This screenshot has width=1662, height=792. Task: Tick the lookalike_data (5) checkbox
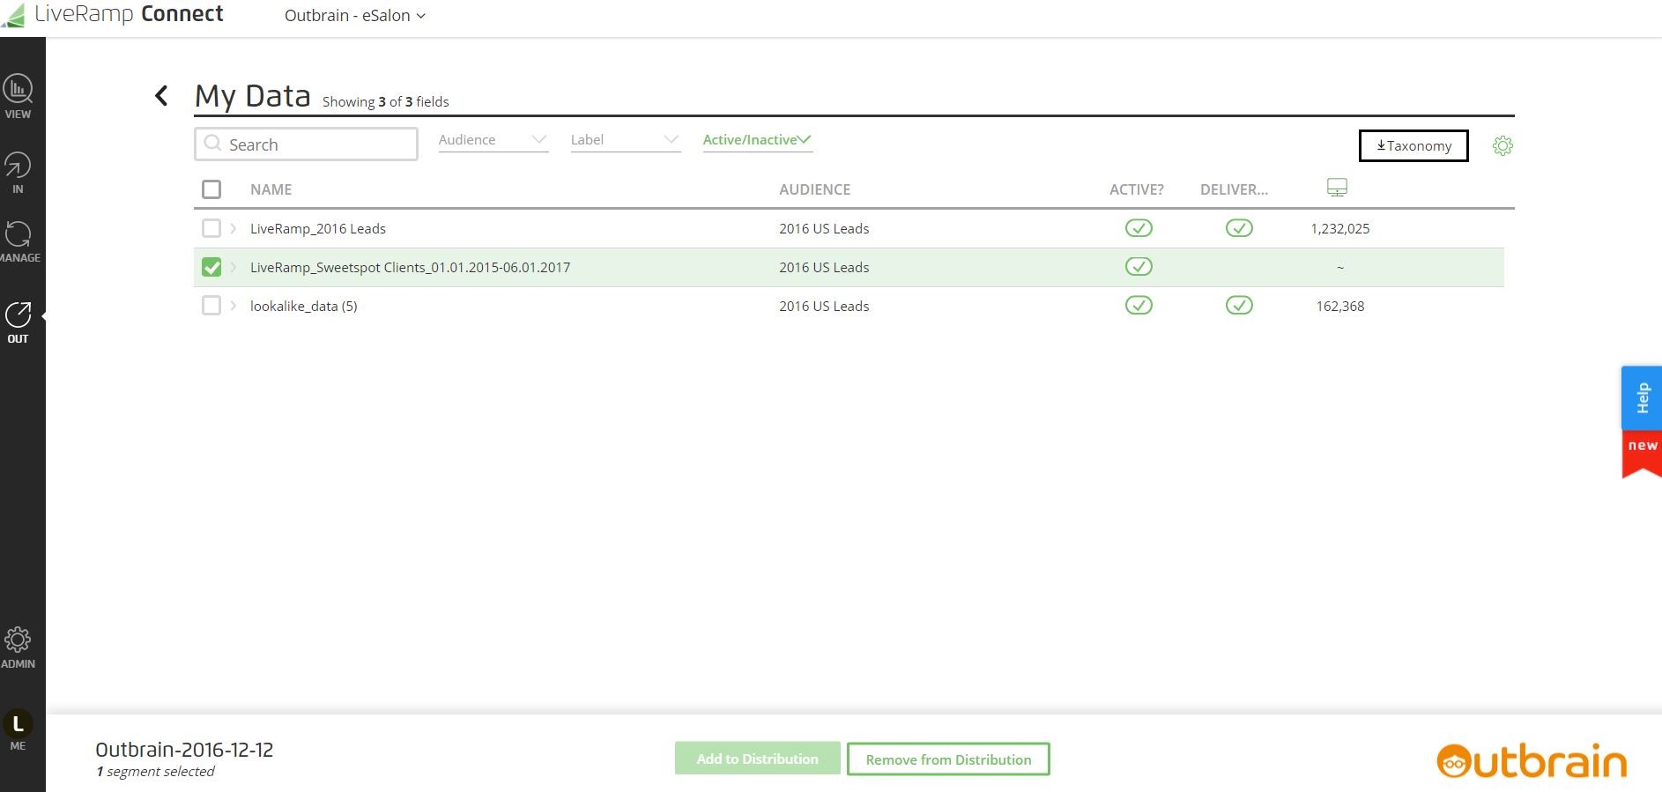click(x=211, y=306)
